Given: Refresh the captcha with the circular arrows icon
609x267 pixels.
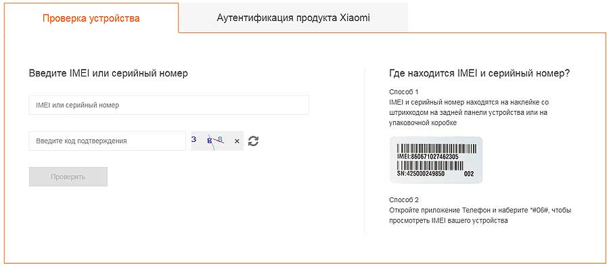Looking at the screenshot, I should pos(253,141).
